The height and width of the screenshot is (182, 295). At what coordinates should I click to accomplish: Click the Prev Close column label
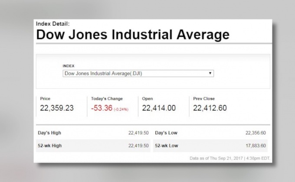[x=204, y=99]
